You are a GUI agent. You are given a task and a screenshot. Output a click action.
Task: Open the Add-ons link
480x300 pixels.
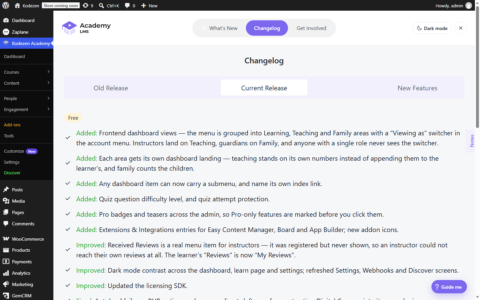click(x=12, y=125)
